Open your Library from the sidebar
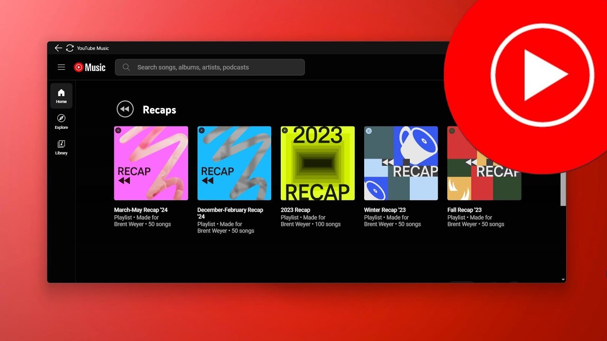 coord(61,148)
